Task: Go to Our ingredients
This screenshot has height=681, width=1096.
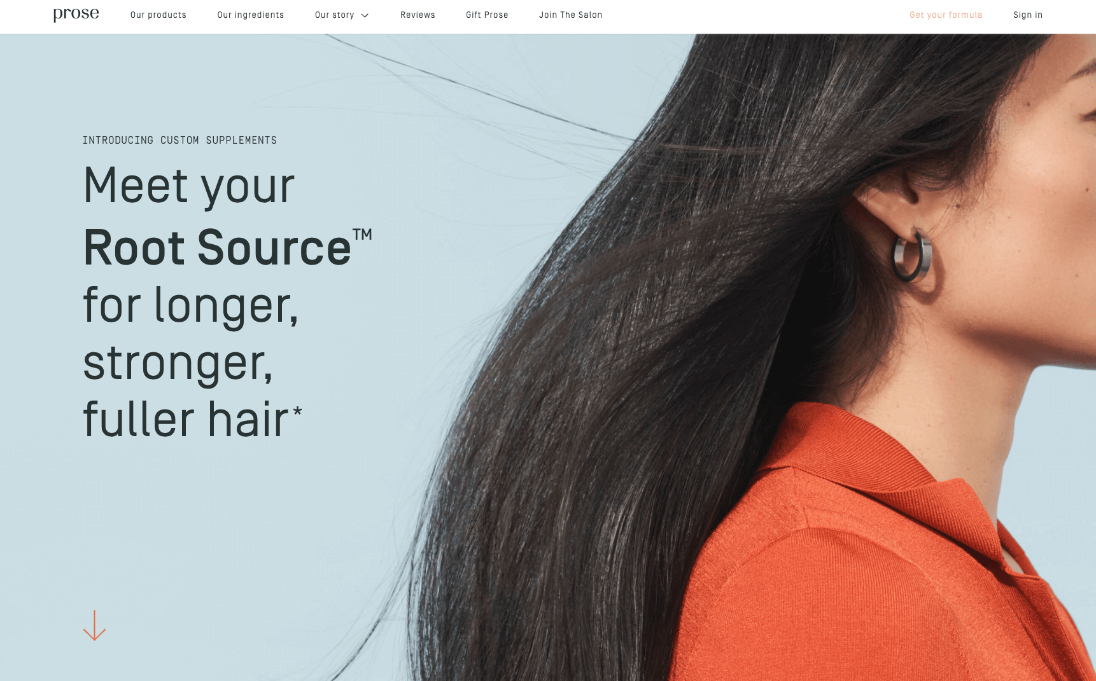Action: point(251,15)
